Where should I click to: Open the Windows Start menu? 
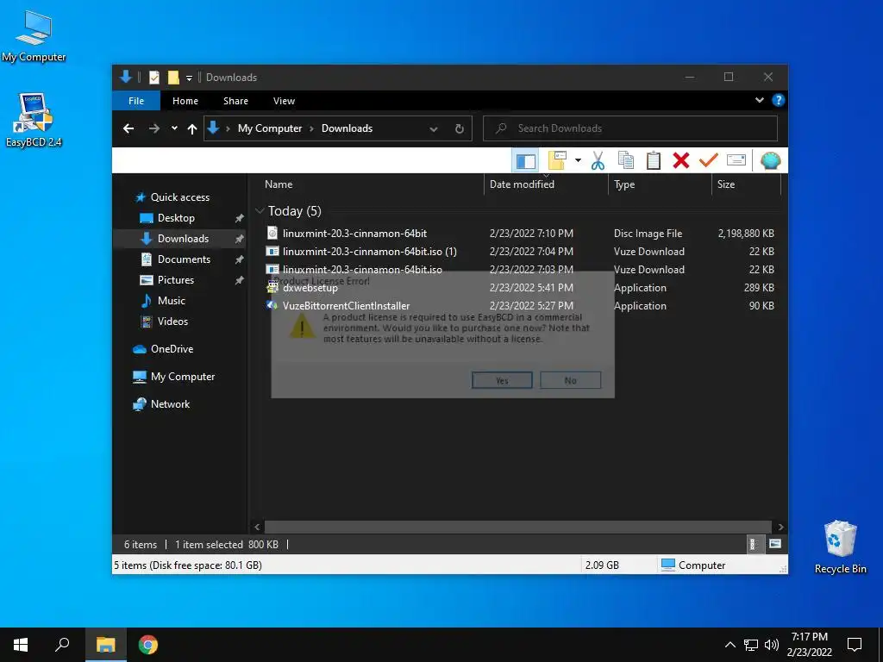(x=21, y=645)
